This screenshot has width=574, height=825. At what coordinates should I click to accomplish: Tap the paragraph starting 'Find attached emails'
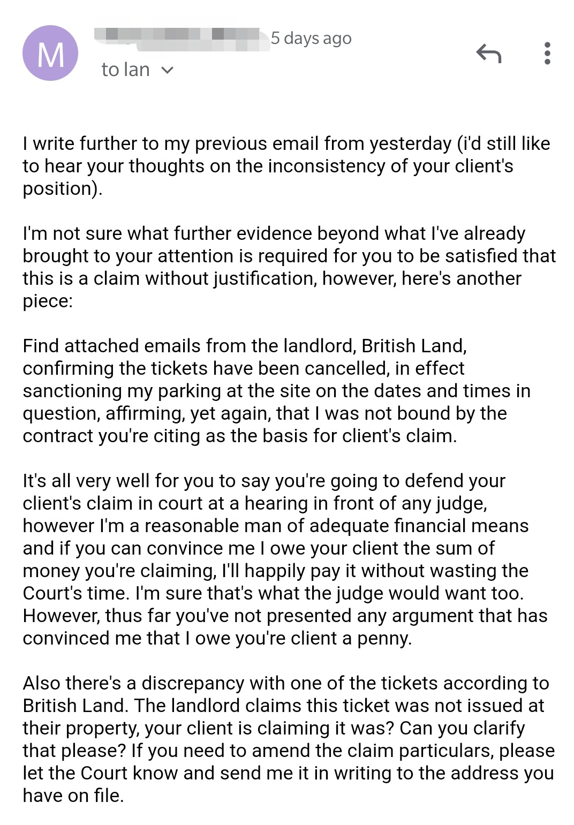(276, 391)
